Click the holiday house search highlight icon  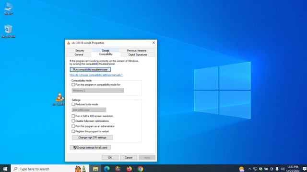coord(81,169)
